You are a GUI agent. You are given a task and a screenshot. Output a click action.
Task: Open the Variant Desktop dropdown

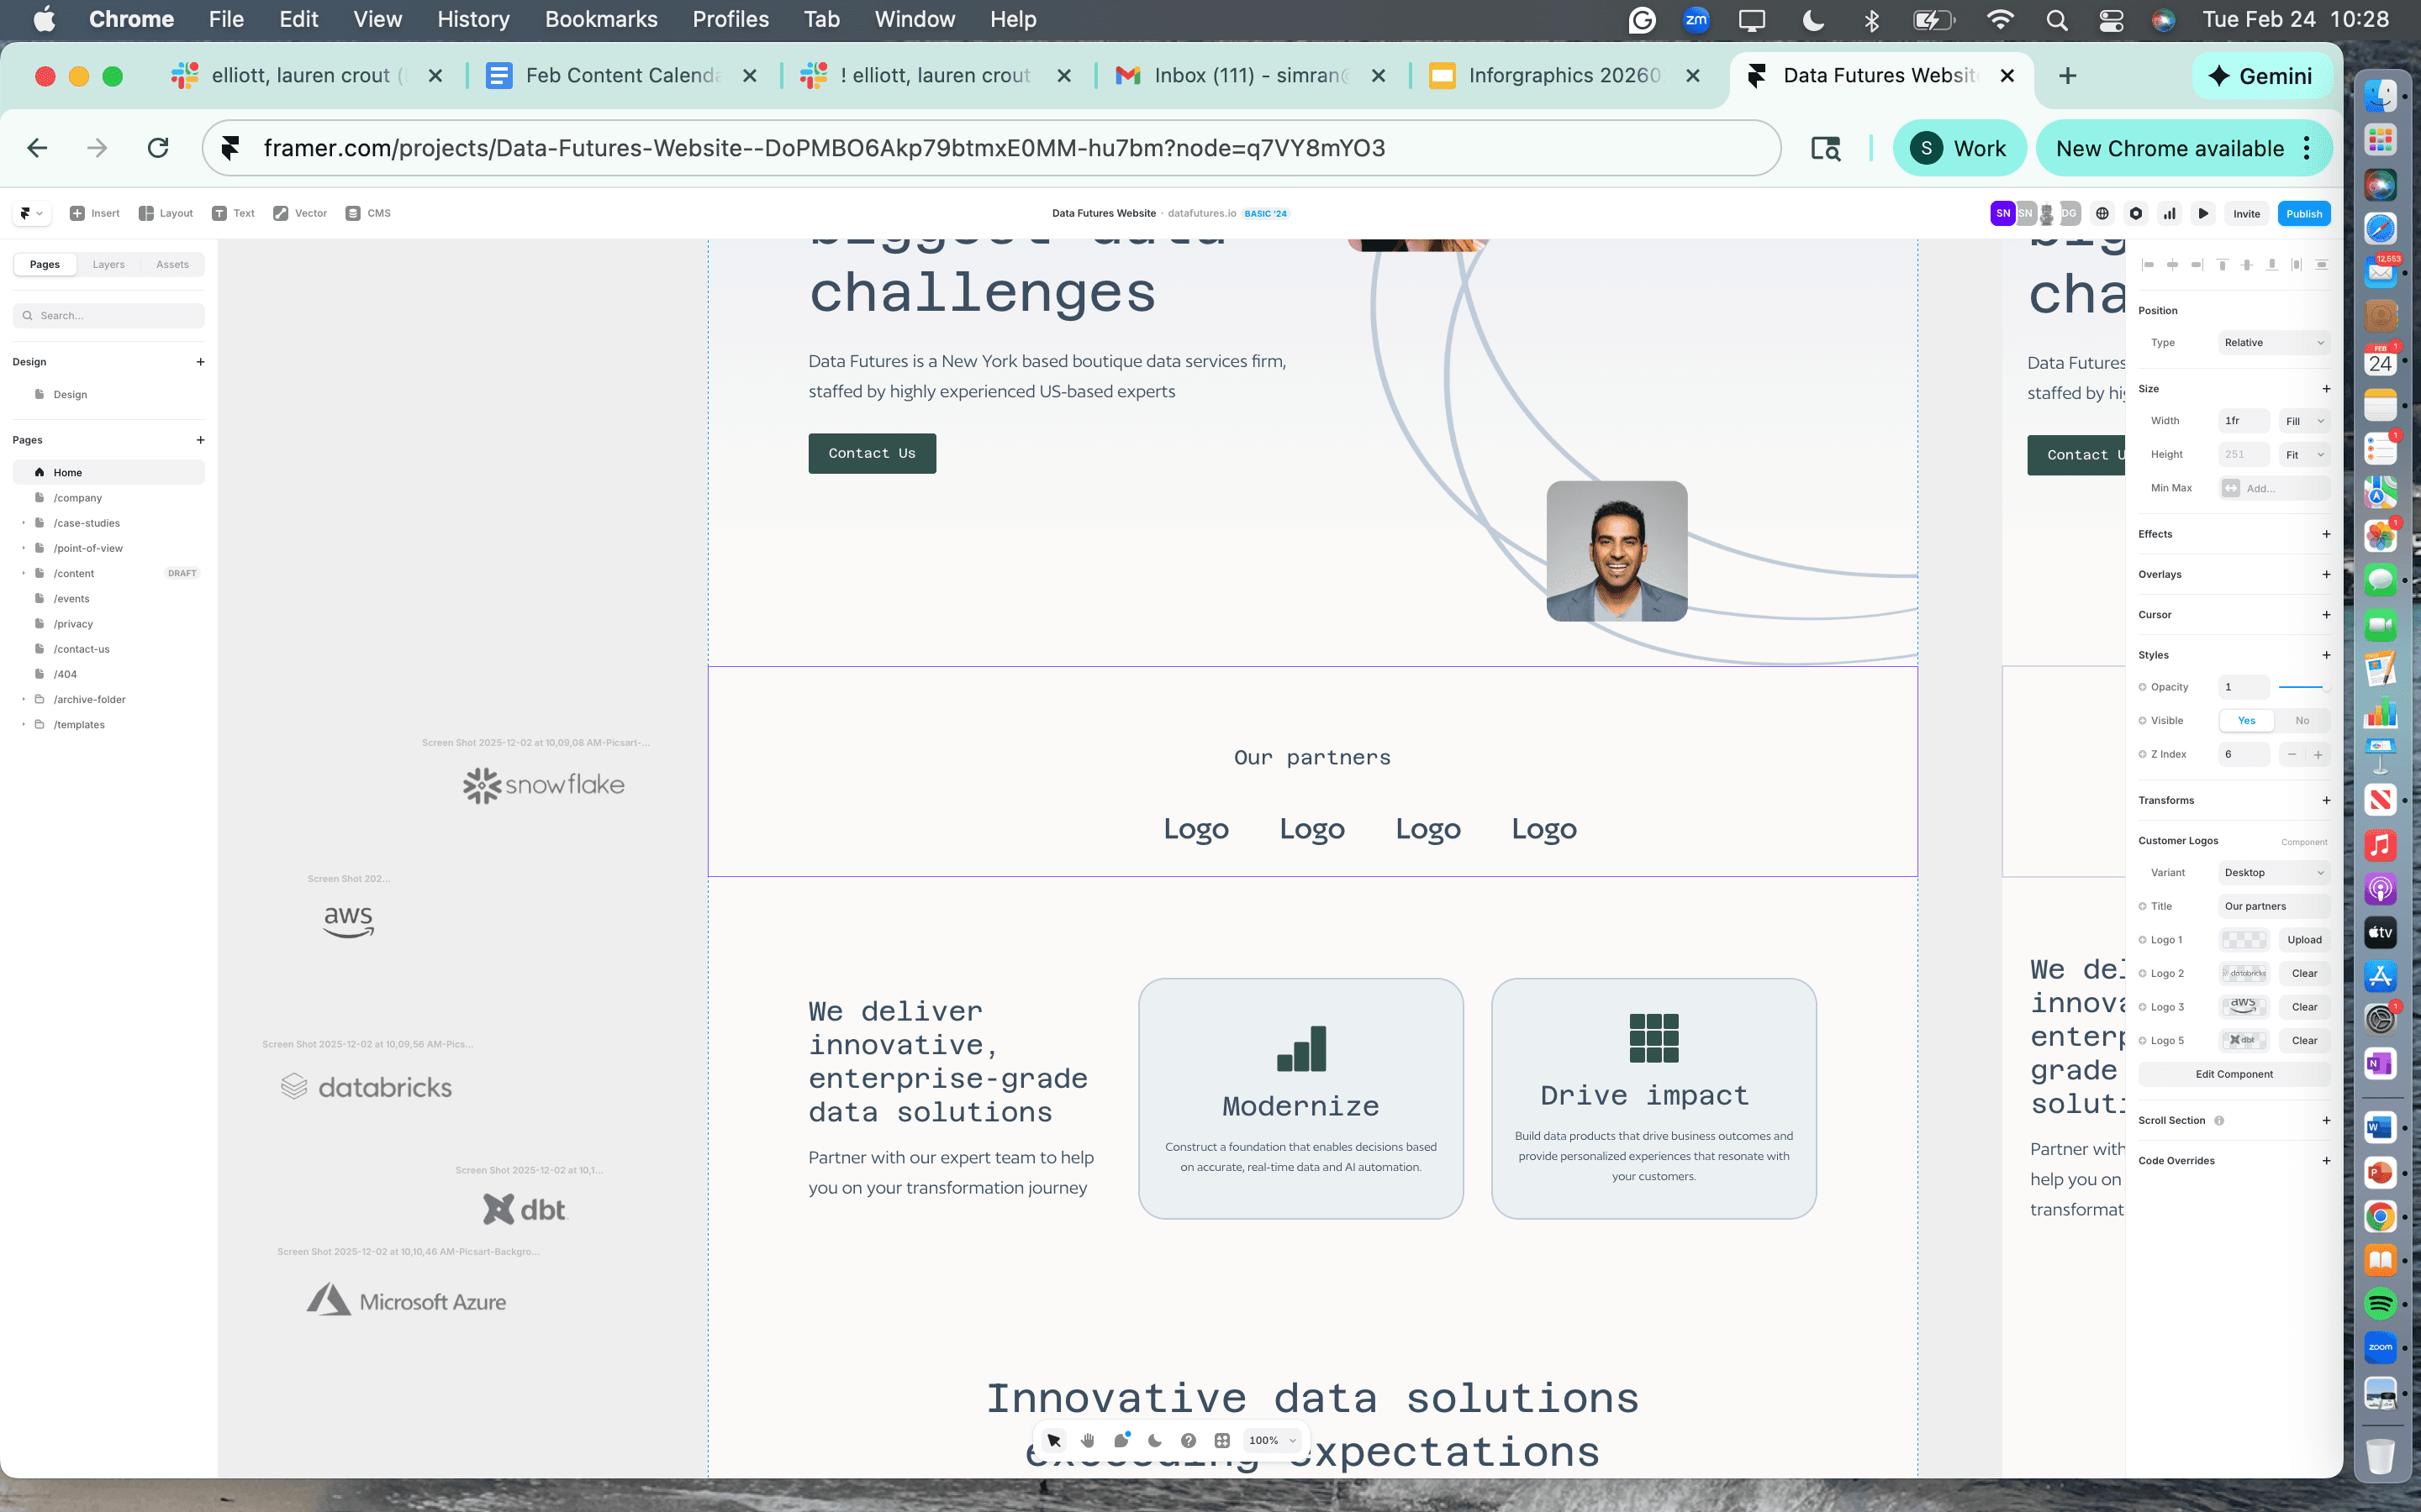coord(2273,872)
